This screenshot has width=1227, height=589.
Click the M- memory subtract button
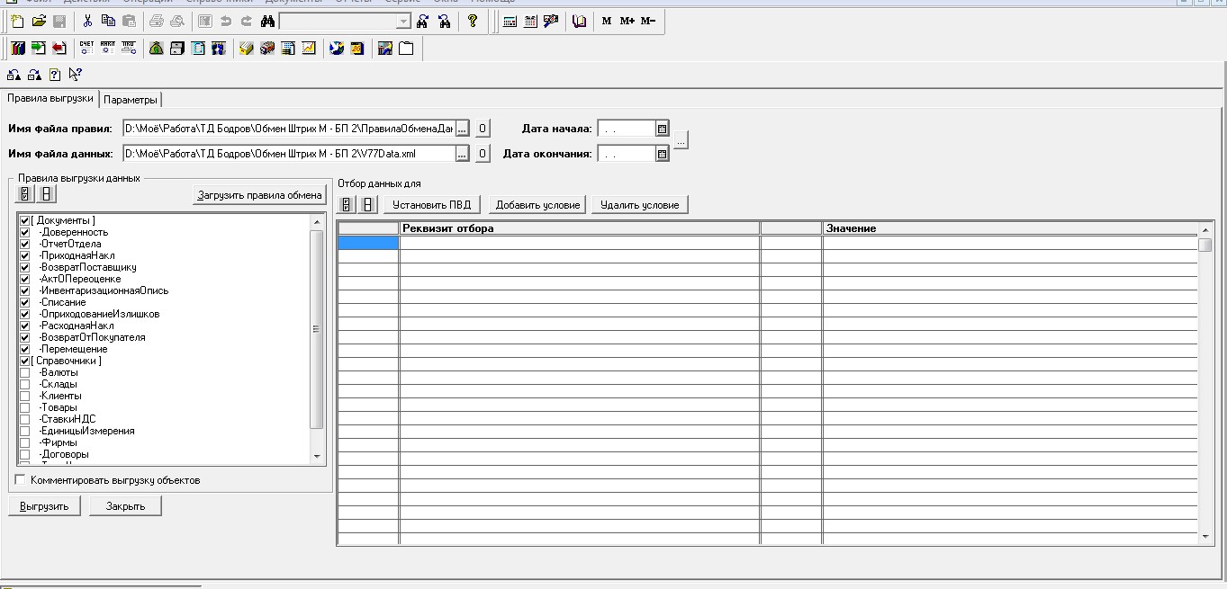click(x=648, y=21)
